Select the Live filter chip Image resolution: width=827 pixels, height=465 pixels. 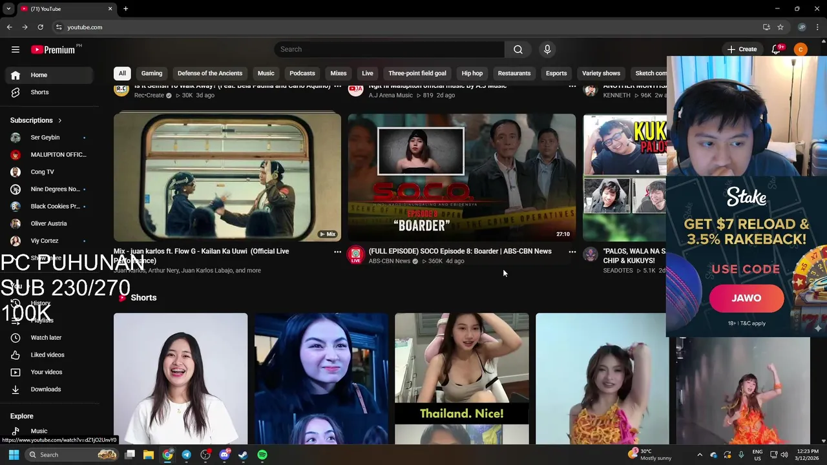click(368, 73)
